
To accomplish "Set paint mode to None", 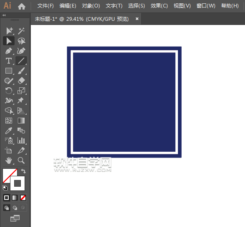I will point(23,198).
